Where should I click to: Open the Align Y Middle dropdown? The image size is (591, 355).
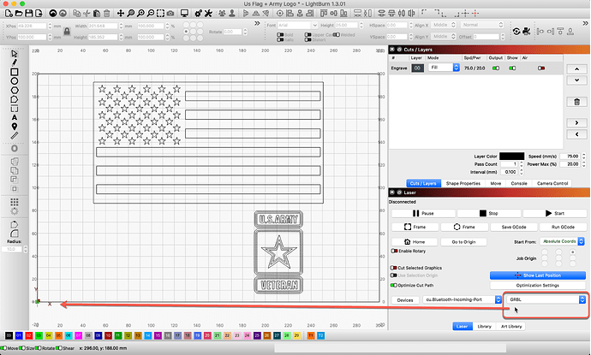pos(444,37)
